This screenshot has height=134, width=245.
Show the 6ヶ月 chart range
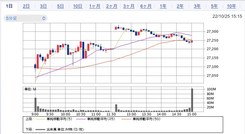(x=146, y=6)
